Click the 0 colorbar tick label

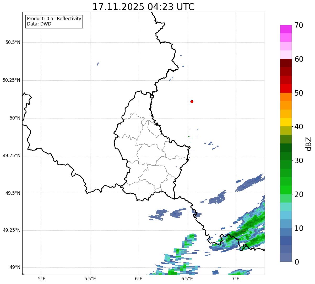tap(296, 262)
